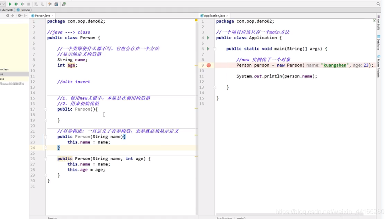This screenshot has width=388, height=219.
Task: Collapse the Person() constructor on line 17
Action: point(46,109)
